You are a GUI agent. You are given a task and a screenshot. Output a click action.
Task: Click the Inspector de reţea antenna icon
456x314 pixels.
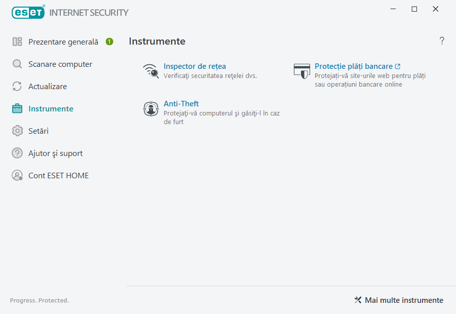150,71
